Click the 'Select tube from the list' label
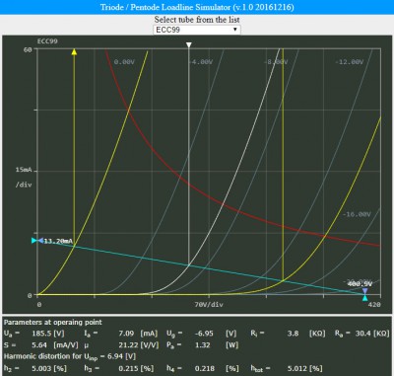394x376 pixels. pos(197,20)
